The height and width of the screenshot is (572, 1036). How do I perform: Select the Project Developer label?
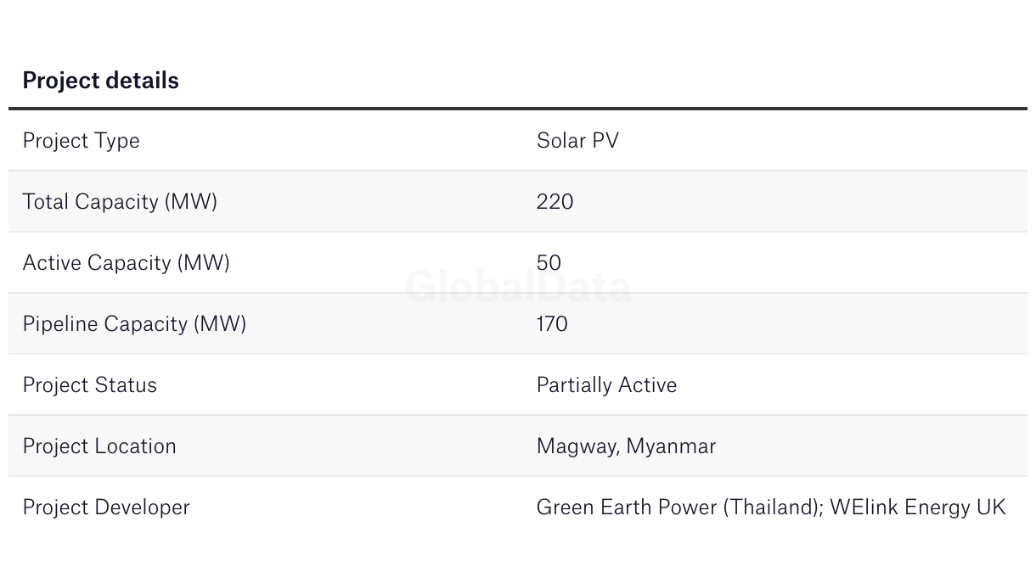[106, 508]
